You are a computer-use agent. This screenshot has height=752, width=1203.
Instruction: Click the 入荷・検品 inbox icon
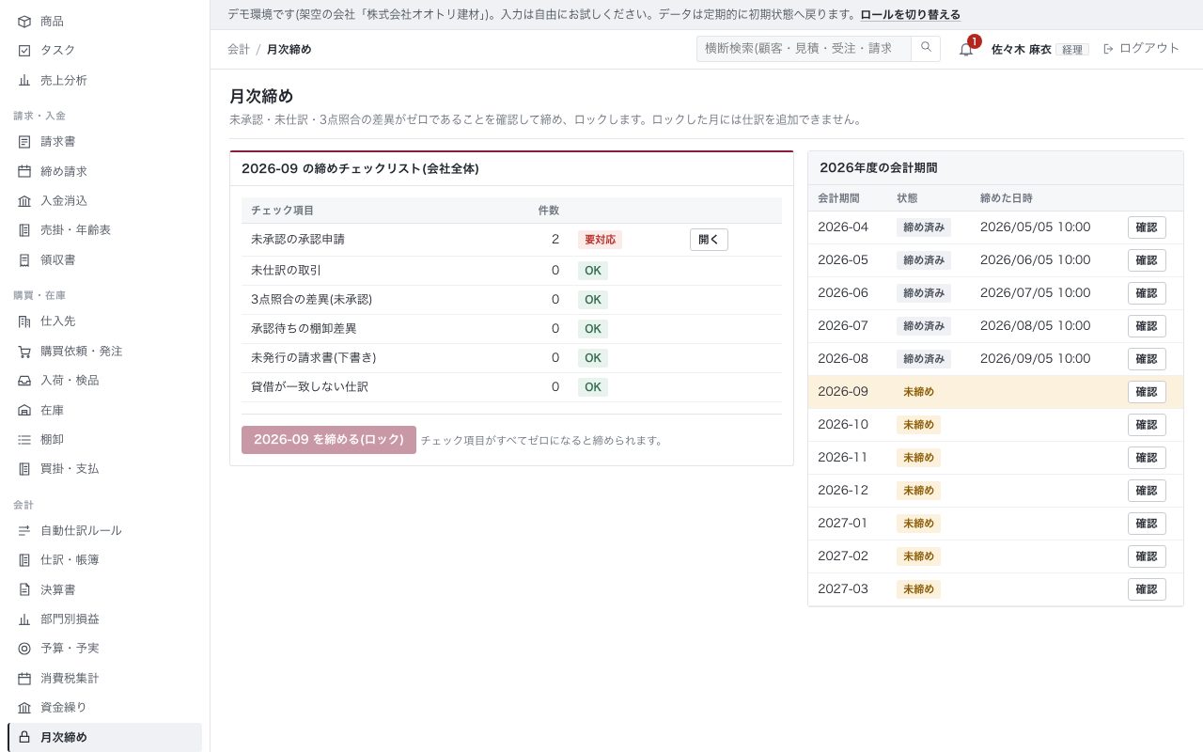tap(24, 380)
